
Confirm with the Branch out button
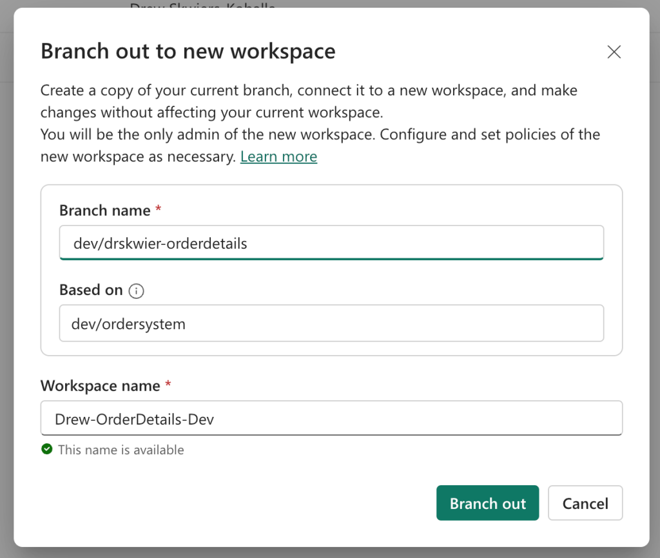coord(487,503)
